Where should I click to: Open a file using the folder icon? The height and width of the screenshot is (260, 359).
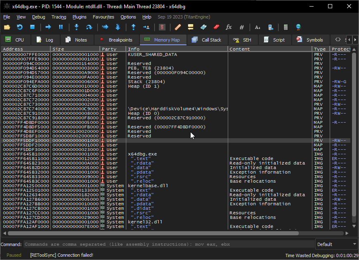7,27
